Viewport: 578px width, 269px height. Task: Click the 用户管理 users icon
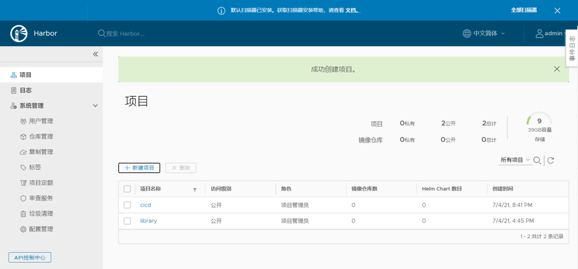(23, 121)
